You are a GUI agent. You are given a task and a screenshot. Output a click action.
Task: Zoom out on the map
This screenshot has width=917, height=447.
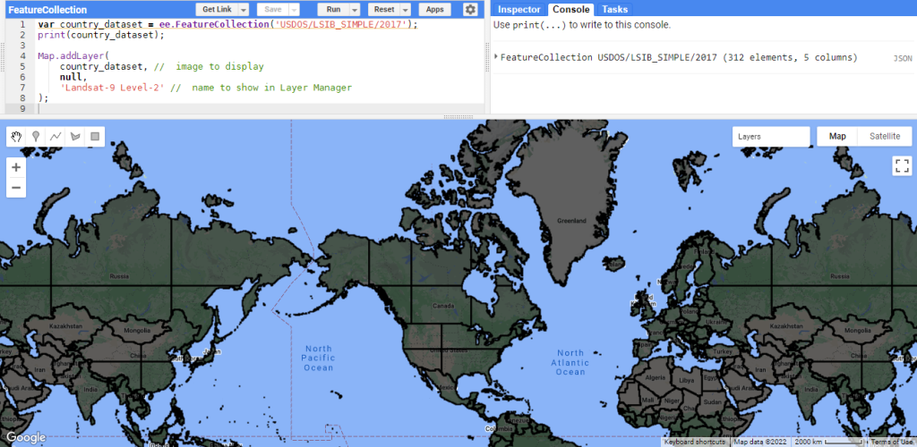(x=16, y=188)
